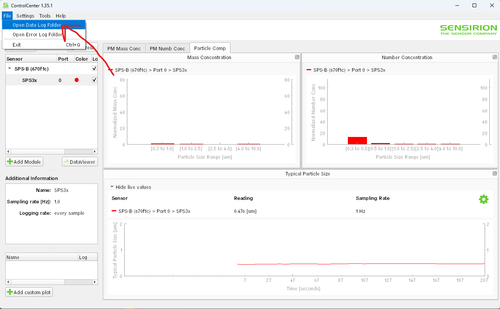Click the sensor list's right scroll arrow
Image resolution: width=500 pixels, height=309 pixels.
(x=95, y=151)
